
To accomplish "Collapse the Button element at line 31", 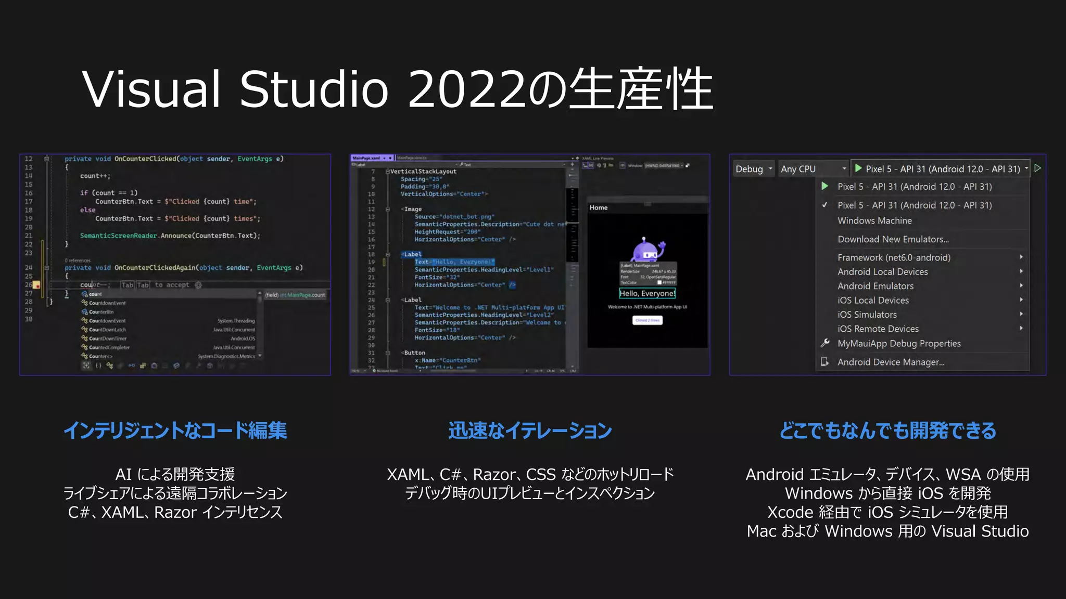I will point(387,353).
